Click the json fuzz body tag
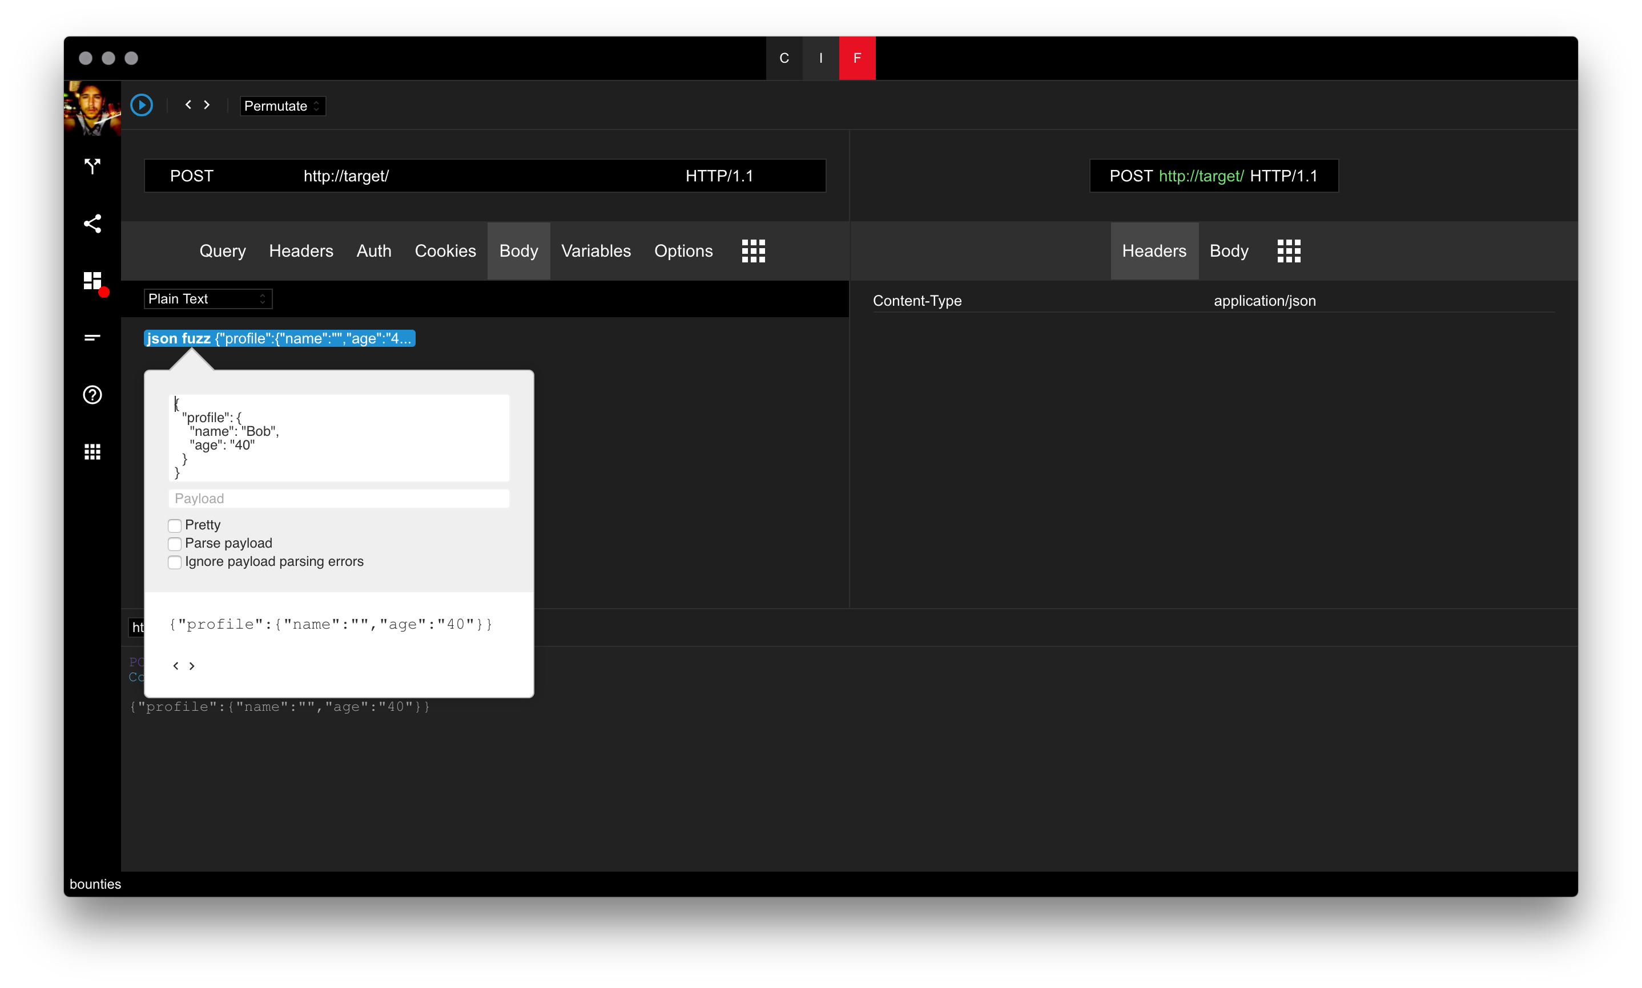 [279, 338]
